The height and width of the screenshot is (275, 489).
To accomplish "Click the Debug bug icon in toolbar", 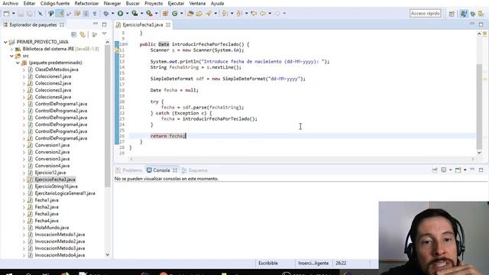I will coord(106,14).
